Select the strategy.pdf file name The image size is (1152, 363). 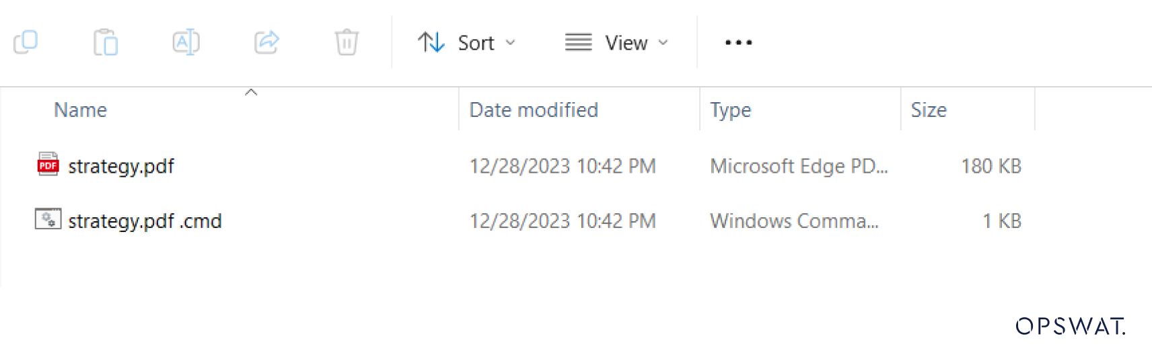tap(121, 166)
